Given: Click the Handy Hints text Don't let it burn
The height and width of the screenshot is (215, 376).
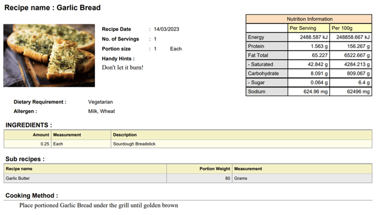Looking at the screenshot, I should click(x=122, y=67).
